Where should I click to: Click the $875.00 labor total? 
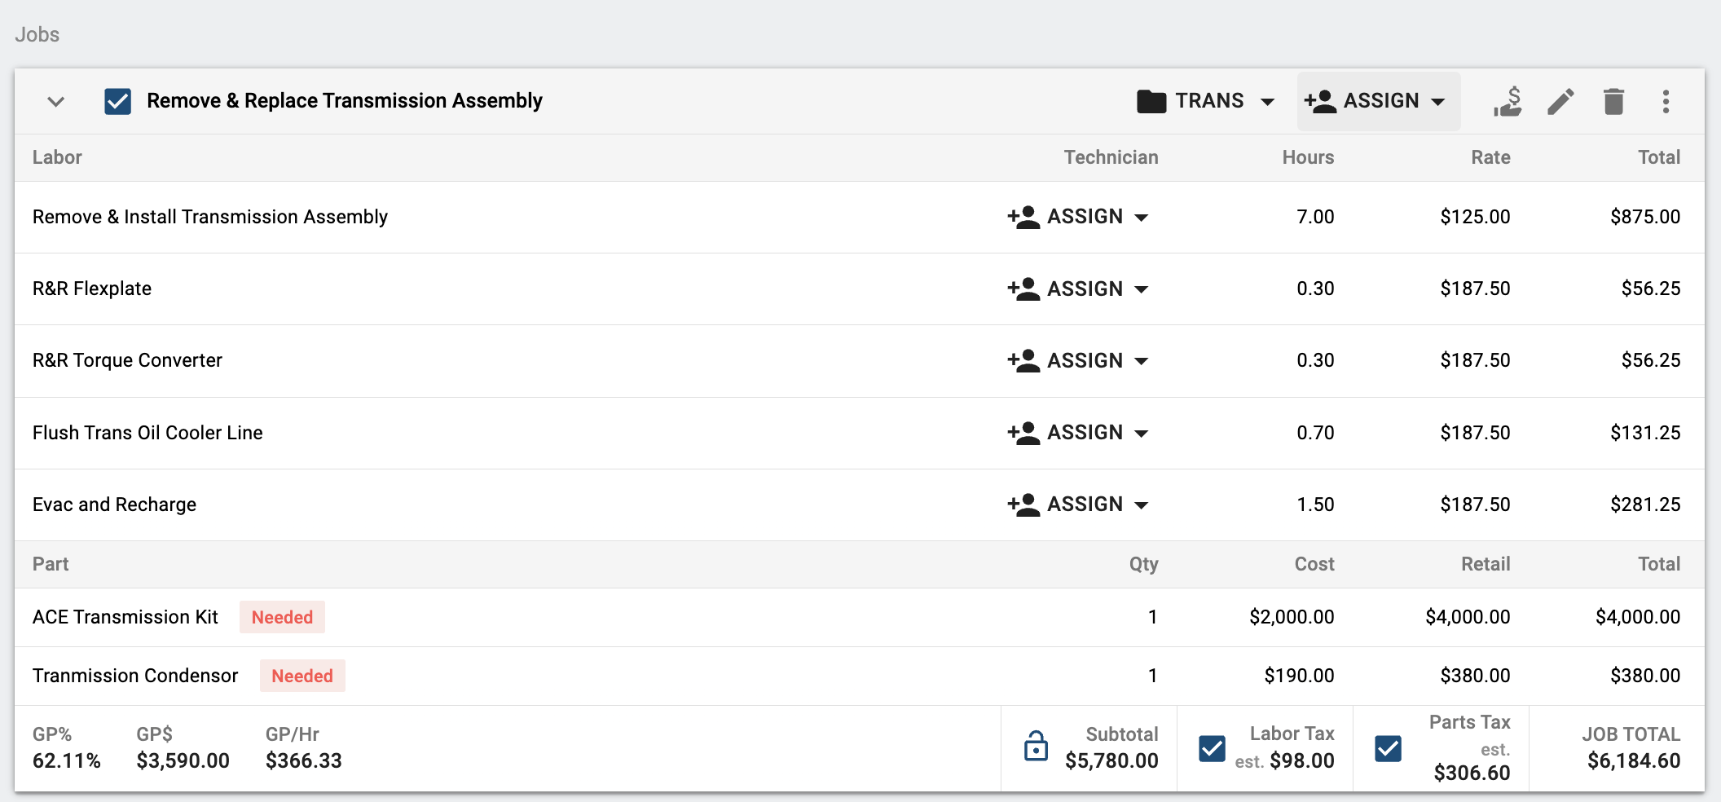[1645, 217]
